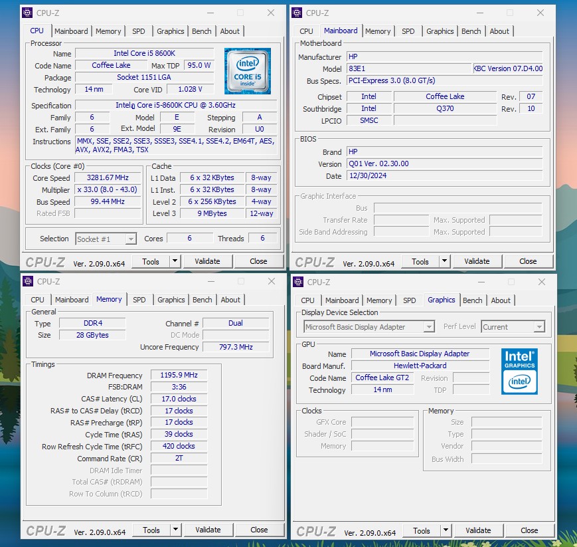The height and width of the screenshot is (547, 577).
Task: Click the Close button in the Memory window
Action: click(x=259, y=530)
